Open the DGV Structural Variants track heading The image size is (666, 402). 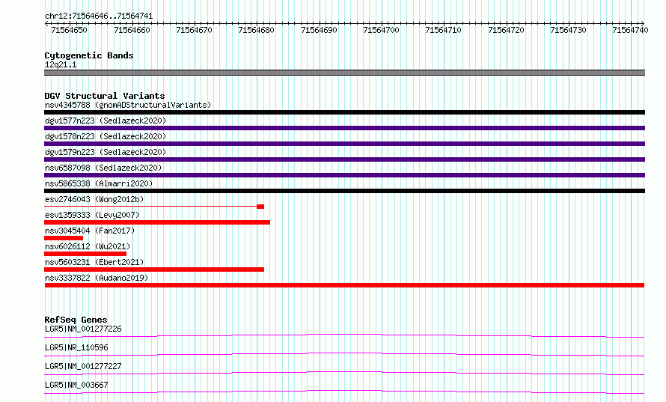point(105,96)
